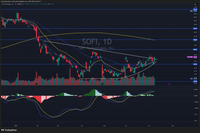Click the High 29.86 price label
Image resolution: width=200 pixels, height=133 pixels.
pyautogui.click(x=194, y=11)
